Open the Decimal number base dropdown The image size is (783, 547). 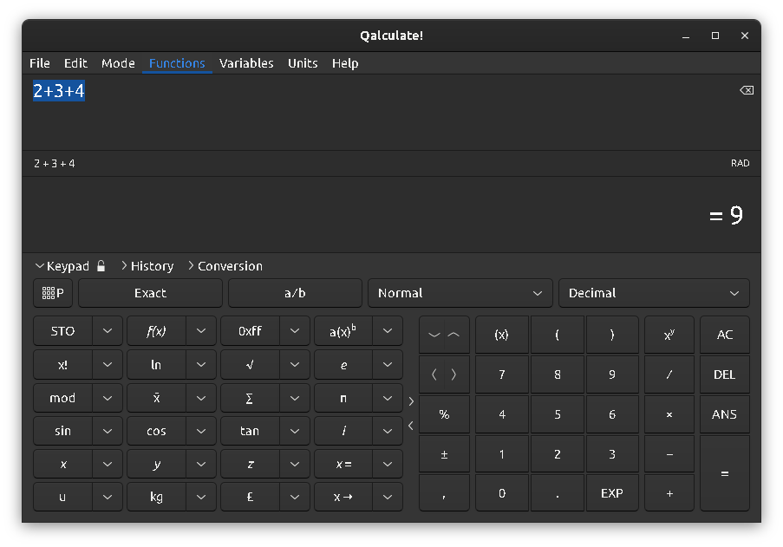pyautogui.click(x=653, y=293)
